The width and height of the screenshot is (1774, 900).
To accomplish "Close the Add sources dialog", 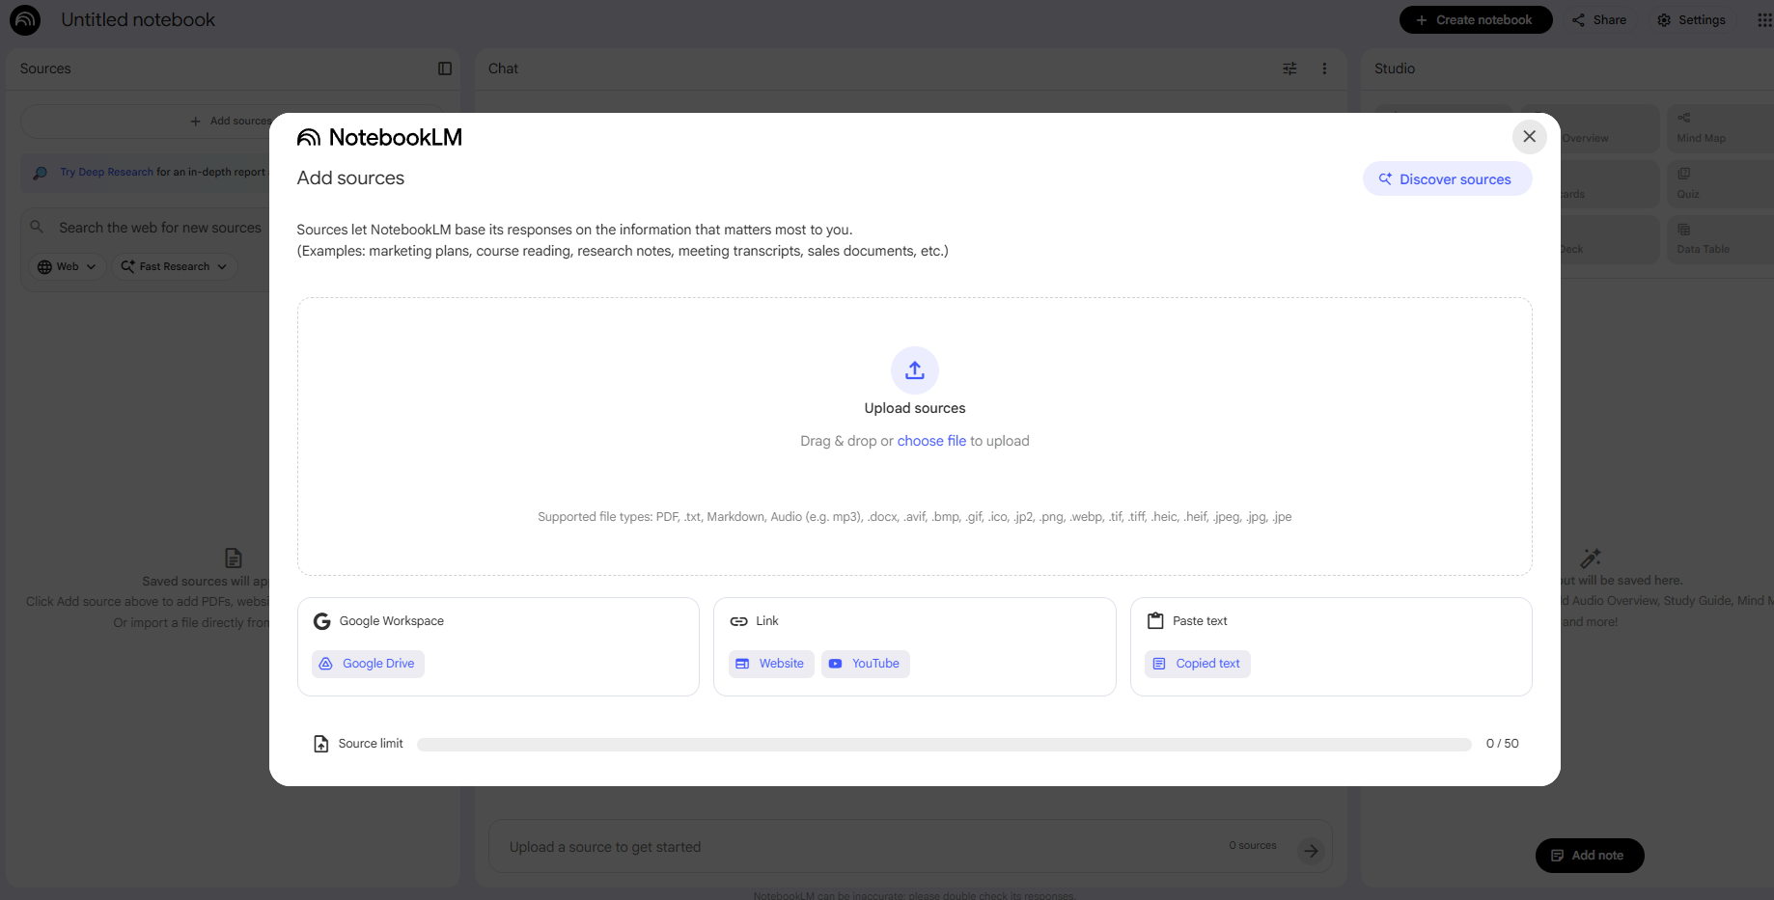I will click(1529, 137).
